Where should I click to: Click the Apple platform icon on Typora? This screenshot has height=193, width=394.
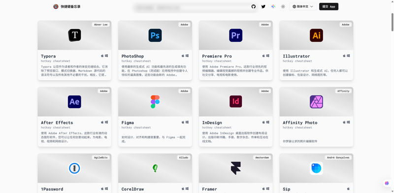pos(102,55)
